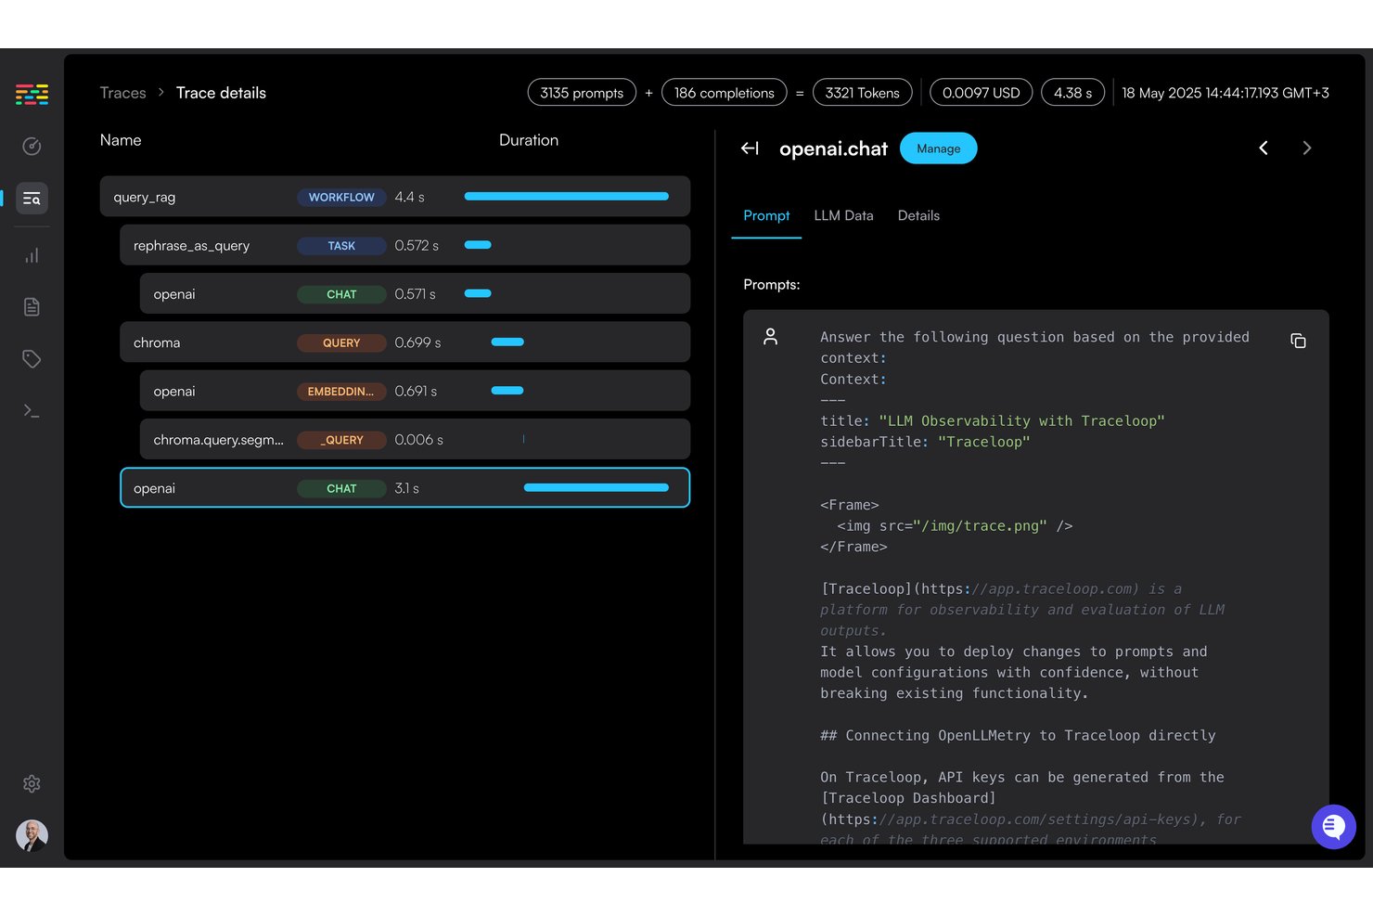Select the chroma.query.segm... span
1373x916 pixels.
coord(415,440)
